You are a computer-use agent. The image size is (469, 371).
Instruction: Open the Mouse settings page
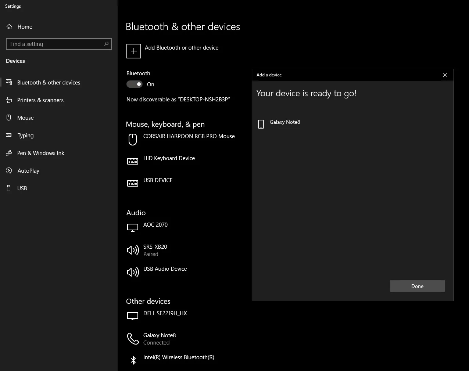tap(25, 118)
